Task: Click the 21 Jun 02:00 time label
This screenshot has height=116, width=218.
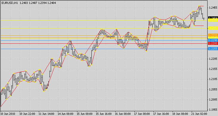Action: coord(199,114)
